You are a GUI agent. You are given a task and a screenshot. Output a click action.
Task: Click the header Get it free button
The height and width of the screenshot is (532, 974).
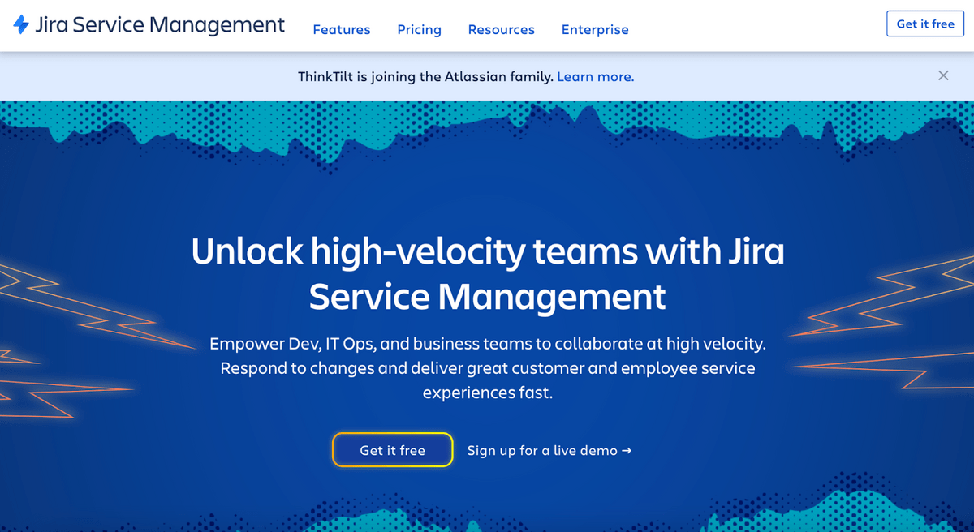(x=925, y=24)
